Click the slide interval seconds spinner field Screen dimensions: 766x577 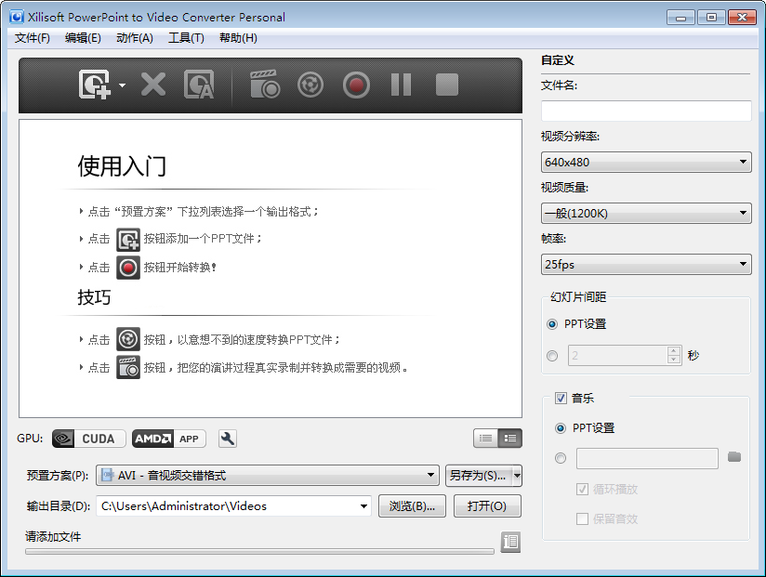coord(617,355)
